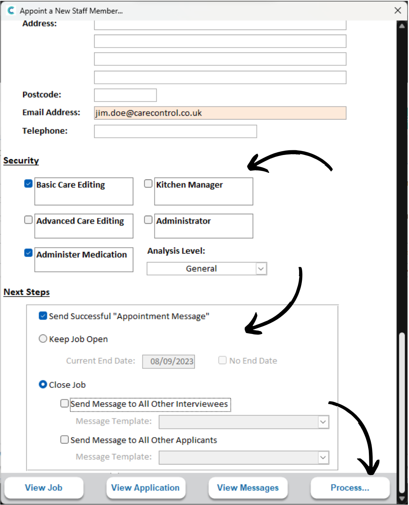Click the Process... button
The image size is (409, 505).
point(350,488)
